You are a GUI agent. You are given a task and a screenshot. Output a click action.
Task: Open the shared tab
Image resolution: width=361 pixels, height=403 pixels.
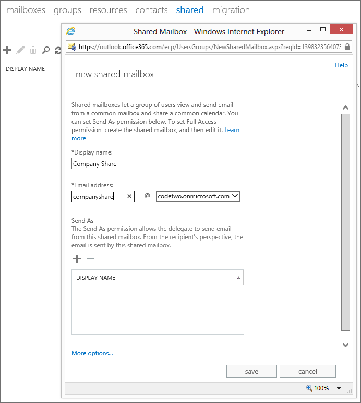pos(190,10)
